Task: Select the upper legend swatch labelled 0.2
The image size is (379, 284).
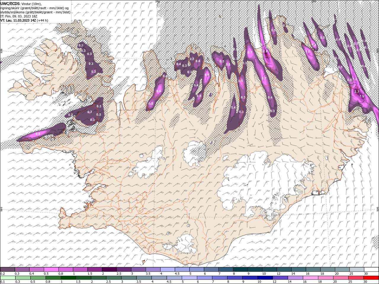Action: tap(7, 270)
